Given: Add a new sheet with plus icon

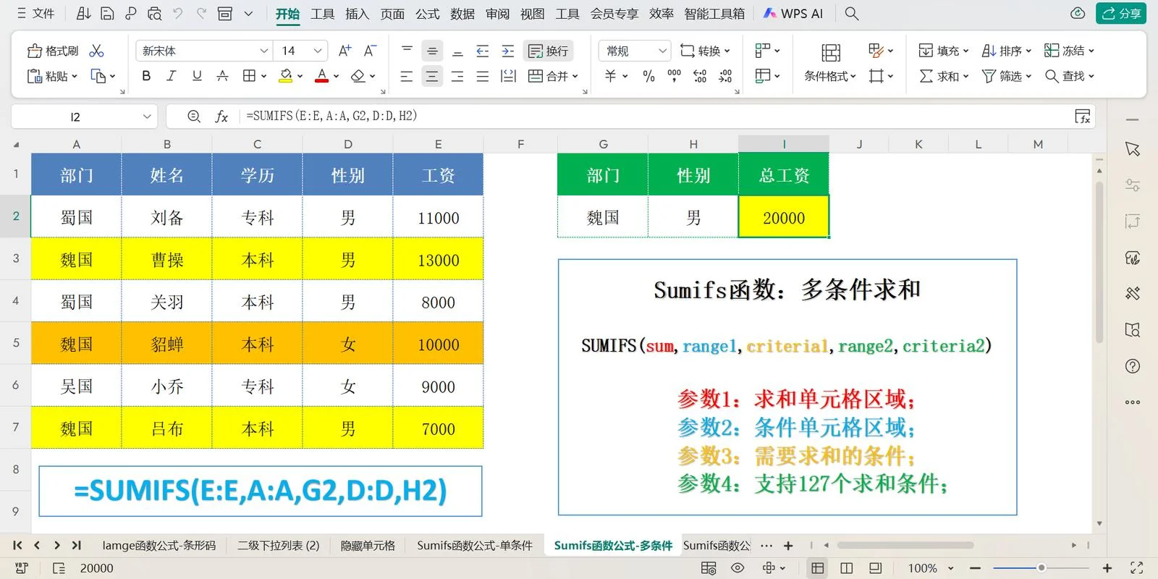Looking at the screenshot, I should coord(788,546).
